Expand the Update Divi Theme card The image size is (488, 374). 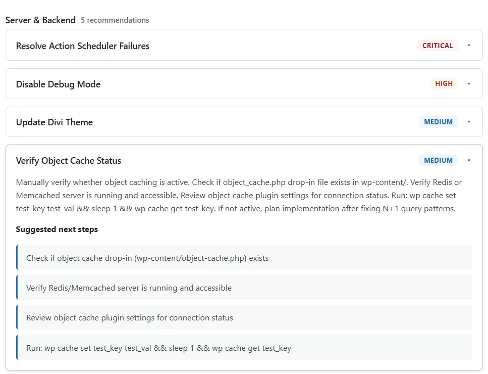469,122
